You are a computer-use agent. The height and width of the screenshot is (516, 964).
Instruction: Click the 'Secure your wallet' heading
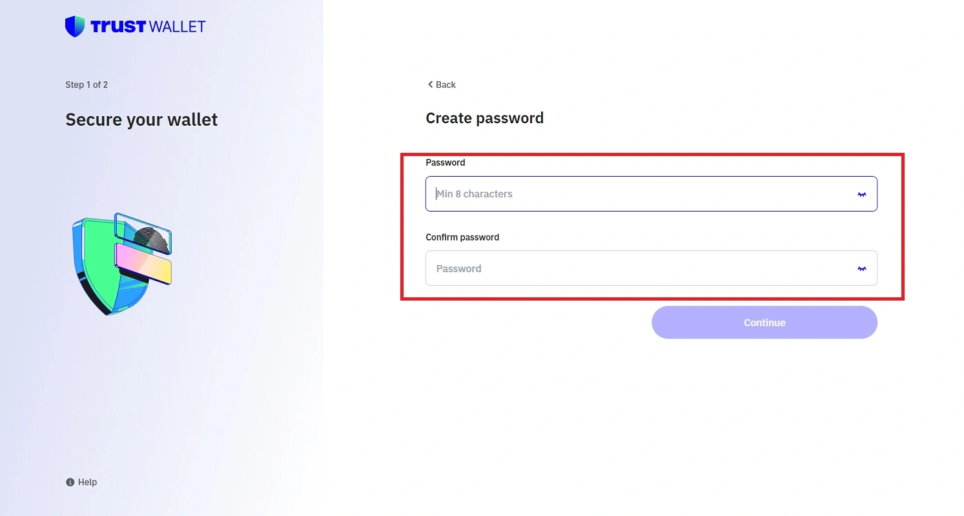pos(141,119)
